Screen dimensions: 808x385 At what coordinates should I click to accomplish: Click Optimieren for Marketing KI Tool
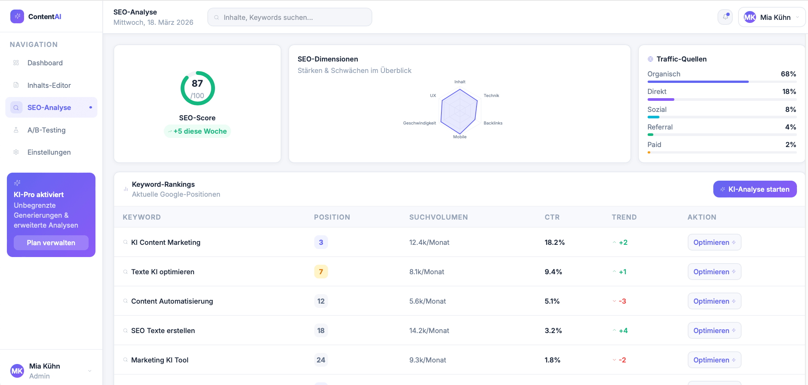(x=714, y=360)
